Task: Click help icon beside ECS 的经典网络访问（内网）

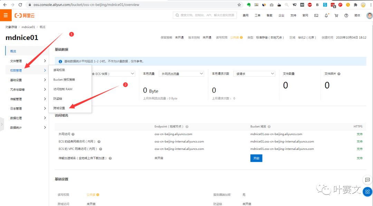Action: 99,142
